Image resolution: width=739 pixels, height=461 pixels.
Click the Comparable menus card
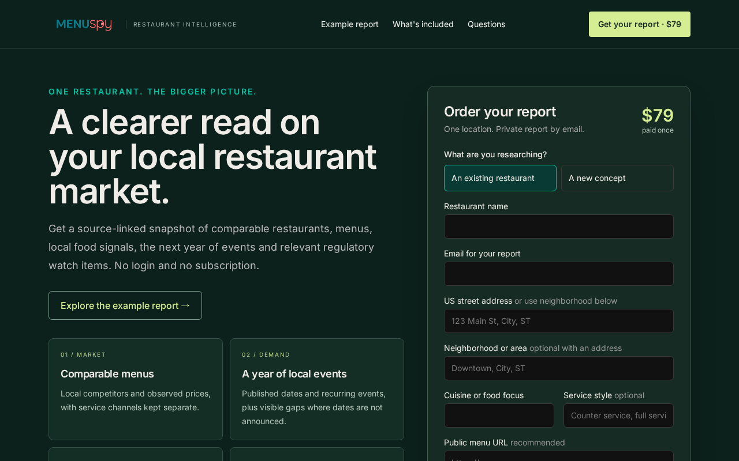pos(136,389)
